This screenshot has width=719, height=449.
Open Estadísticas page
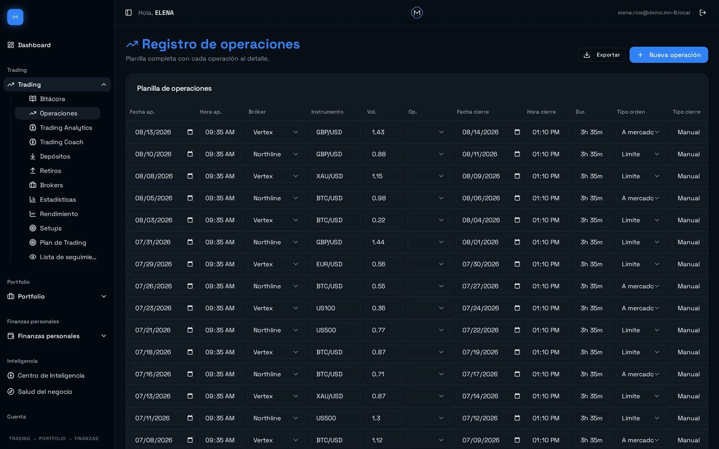[x=58, y=199]
